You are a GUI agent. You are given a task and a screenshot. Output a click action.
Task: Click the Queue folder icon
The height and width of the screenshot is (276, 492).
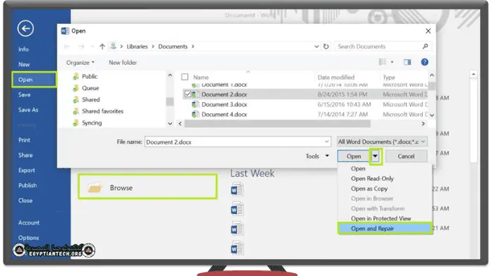[x=75, y=88]
